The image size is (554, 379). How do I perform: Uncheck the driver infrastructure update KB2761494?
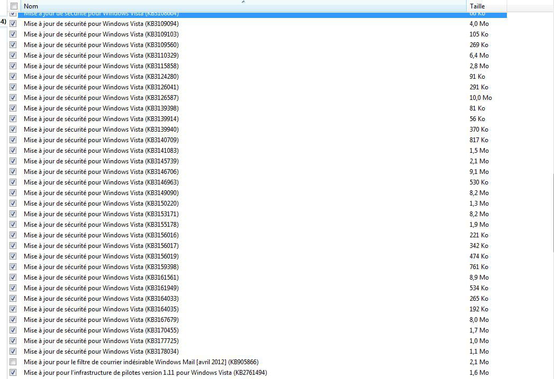(13, 373)
